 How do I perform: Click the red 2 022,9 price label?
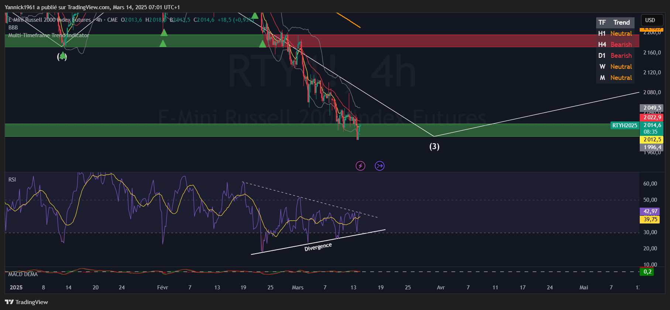[652, 117]
